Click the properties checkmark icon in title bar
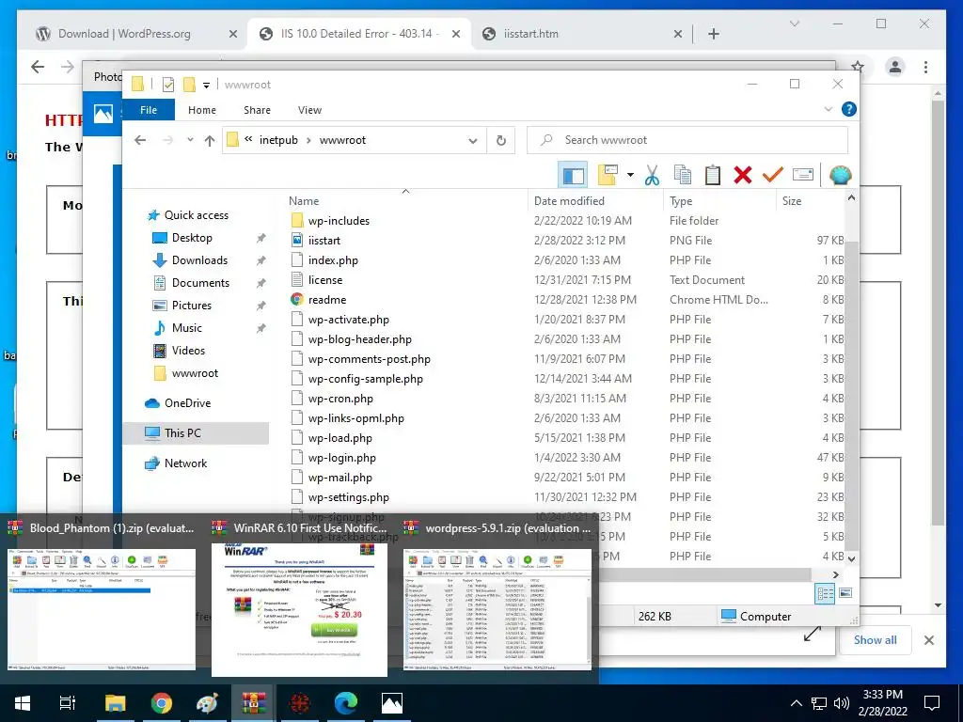The image size is (963, 722). 167,84
